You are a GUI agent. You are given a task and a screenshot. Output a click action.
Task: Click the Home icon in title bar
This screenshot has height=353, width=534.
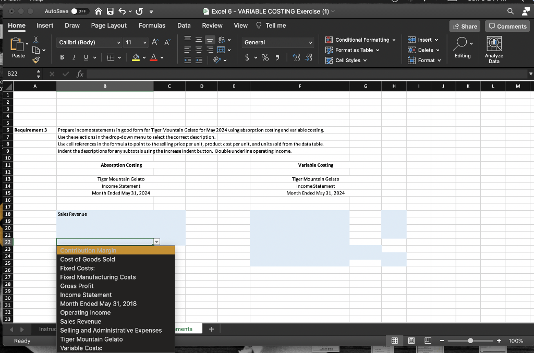[99, 11]
